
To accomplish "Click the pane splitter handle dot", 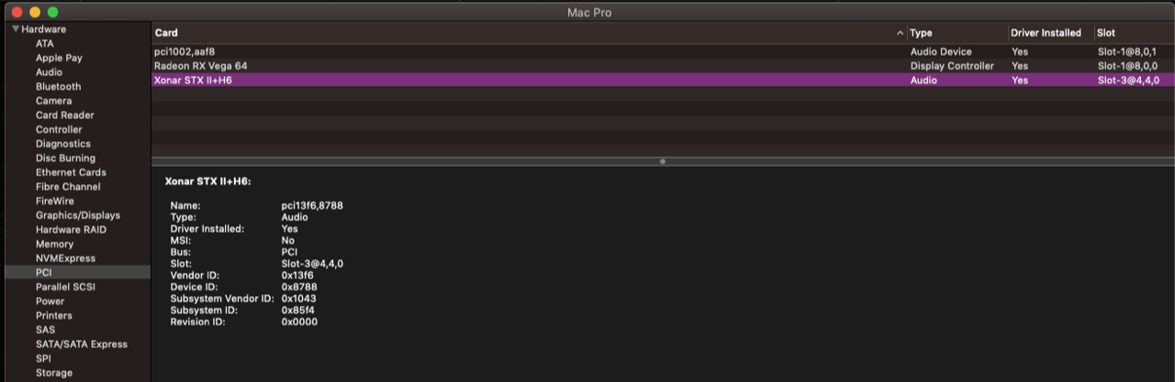I will (x=663, y=161).
